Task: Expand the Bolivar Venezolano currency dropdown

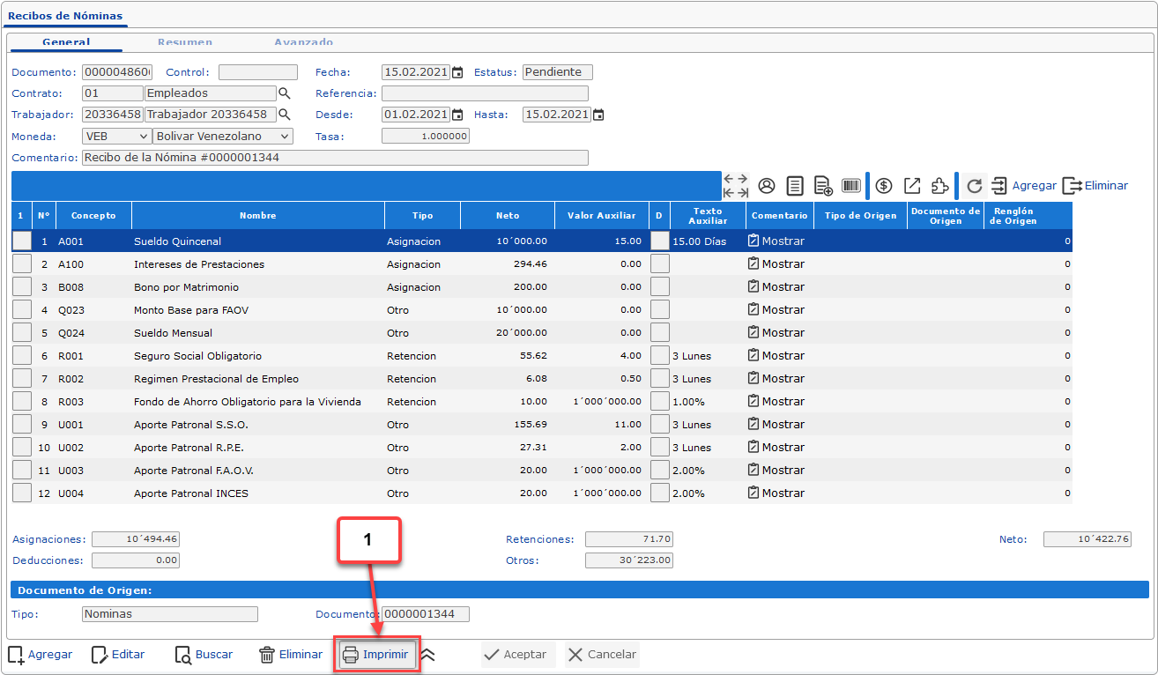Action: coord(222,137)
